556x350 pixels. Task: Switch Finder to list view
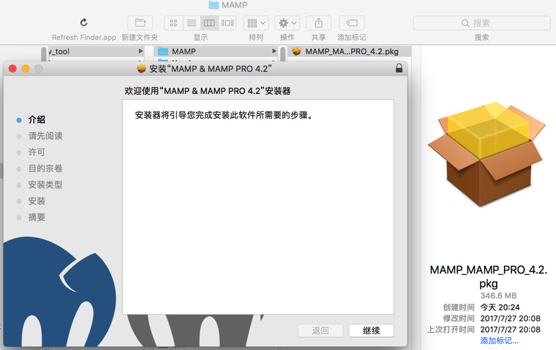(192, 23)
